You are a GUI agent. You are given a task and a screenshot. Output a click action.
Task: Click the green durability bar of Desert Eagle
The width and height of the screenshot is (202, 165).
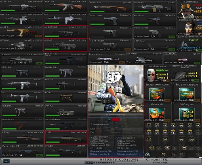click(x=97, y=24)
